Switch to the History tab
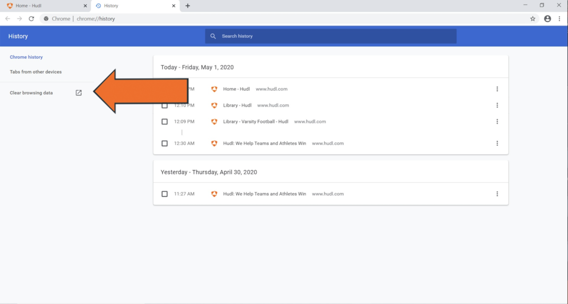Viewport: 568px width, 304px height. coord(135,6)
